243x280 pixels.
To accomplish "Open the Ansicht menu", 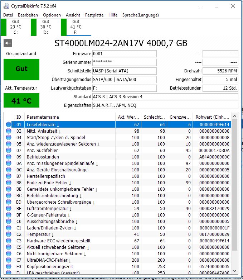I will (x=73, y=15).
